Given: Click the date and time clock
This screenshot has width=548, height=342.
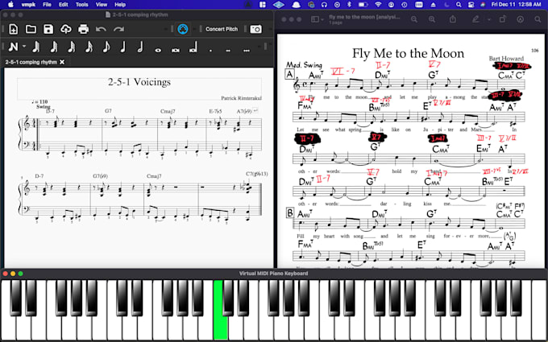Looking at the screenshot, I should (x=517, y=5).
